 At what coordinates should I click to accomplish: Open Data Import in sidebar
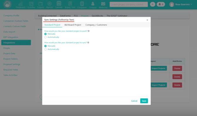click(9, 32)
